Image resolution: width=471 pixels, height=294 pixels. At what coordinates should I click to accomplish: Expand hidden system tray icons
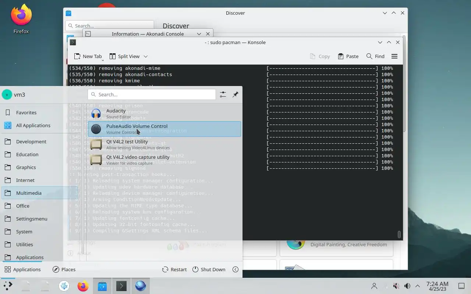[x=418, y=286]
